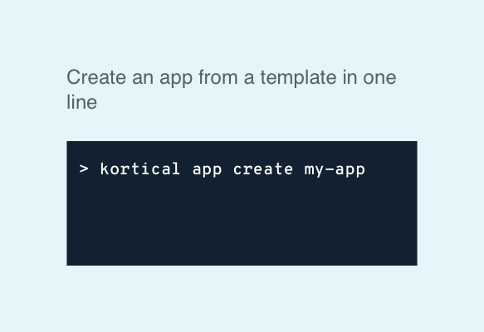Click blank terminal space right of 'my-app'

pos(391,169)
